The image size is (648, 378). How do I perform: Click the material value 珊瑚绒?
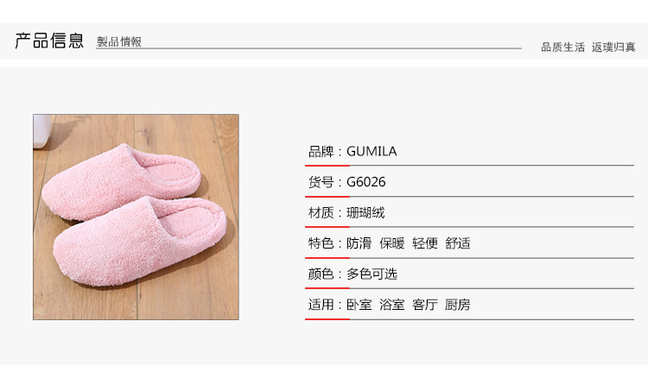(x=365, y=212)
